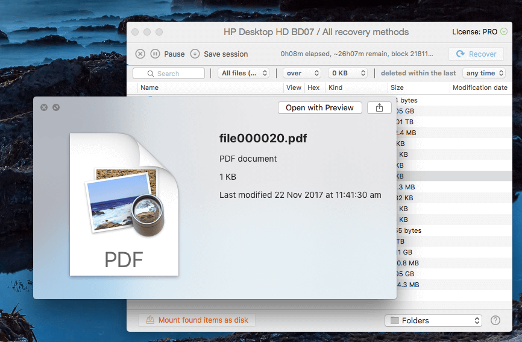
Task: Click the scan status elapsed time text
Action: click(x=357, y=54)
